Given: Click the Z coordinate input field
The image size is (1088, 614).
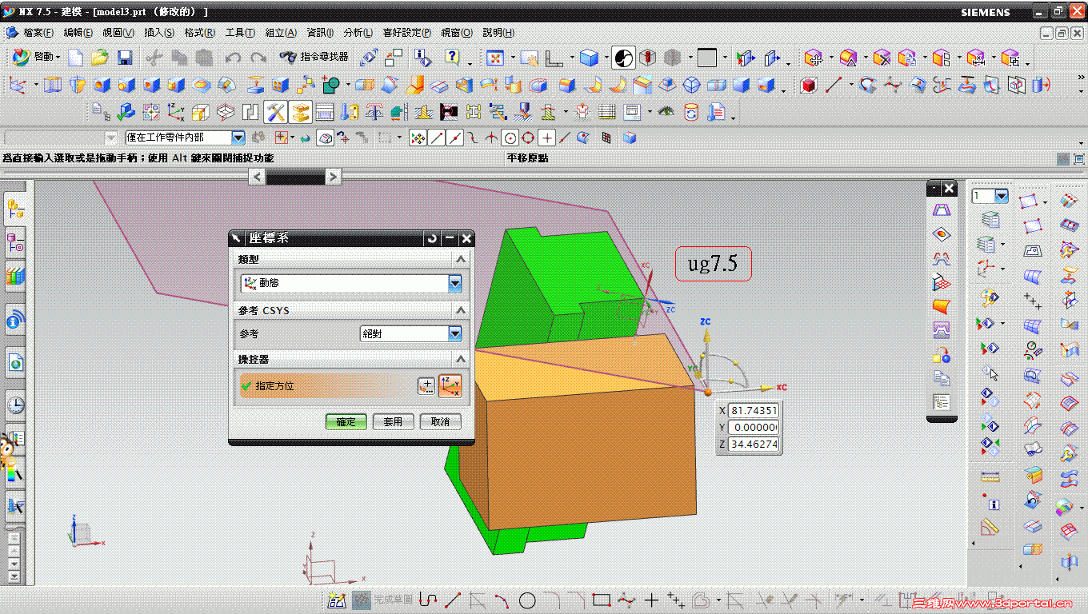Looking at the screenshot, I should pos(754,444).
